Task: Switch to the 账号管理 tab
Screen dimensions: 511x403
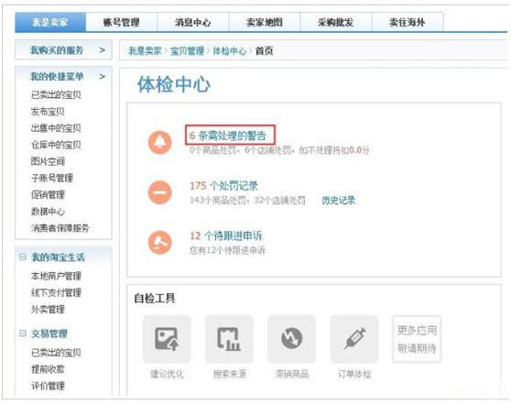Action: coord(122,22)
